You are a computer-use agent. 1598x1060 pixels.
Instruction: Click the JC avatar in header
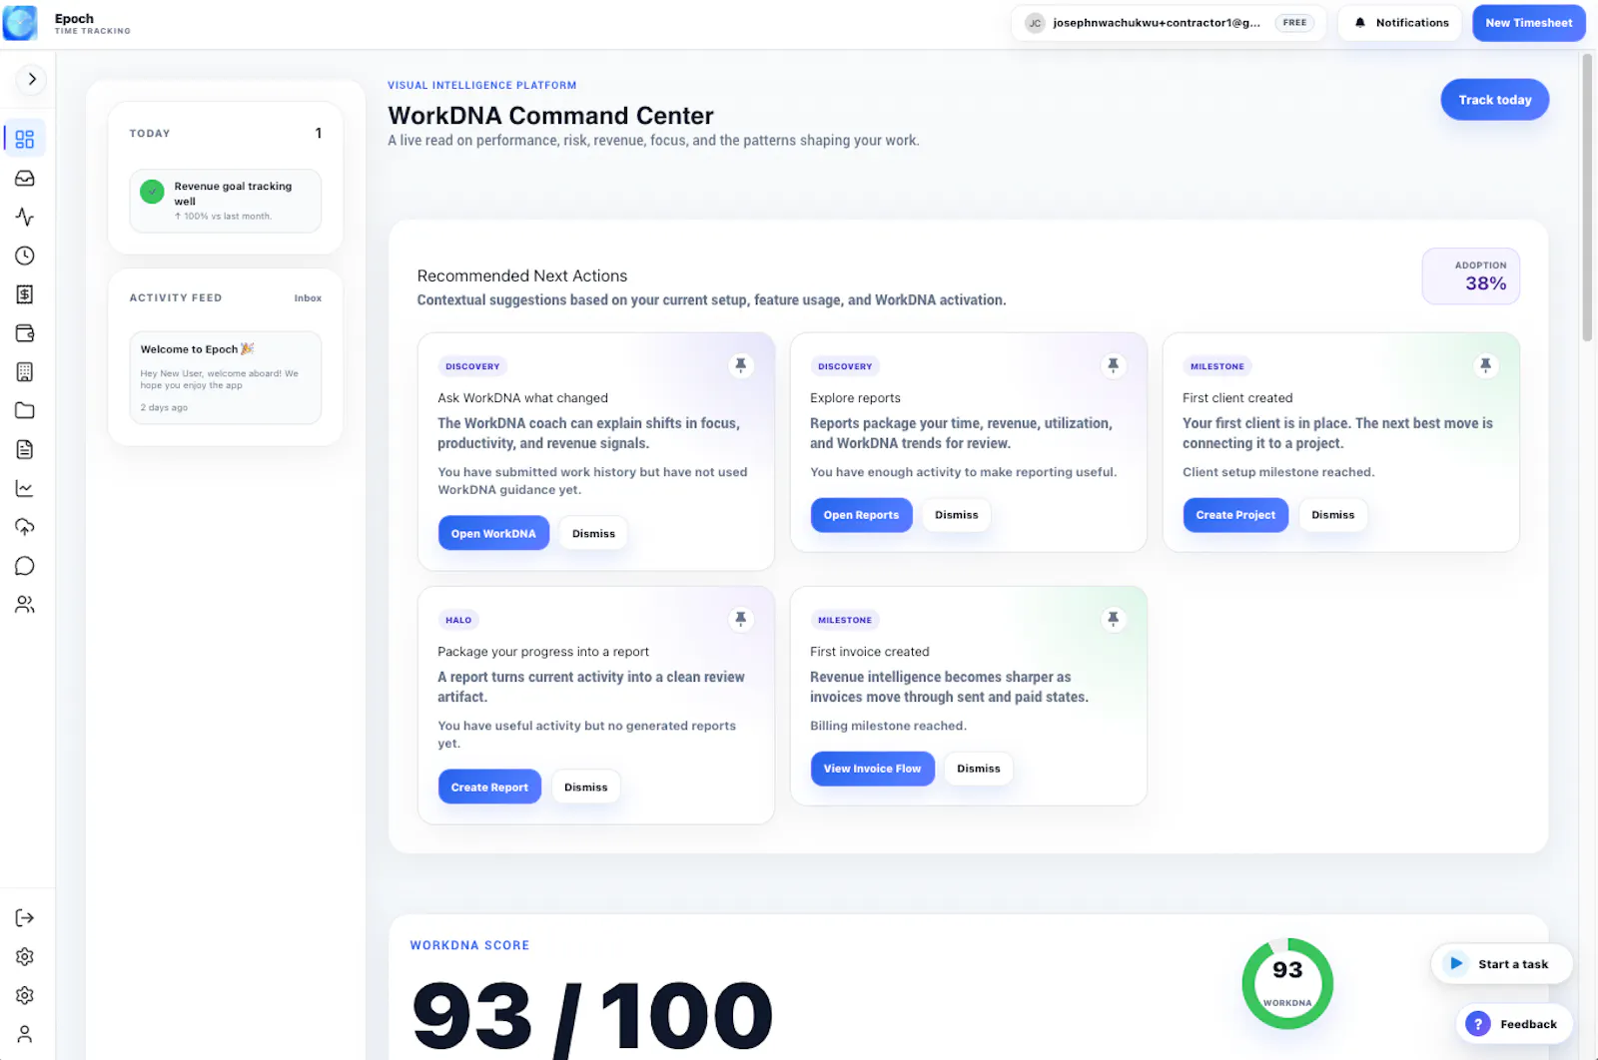(1036, 23)
